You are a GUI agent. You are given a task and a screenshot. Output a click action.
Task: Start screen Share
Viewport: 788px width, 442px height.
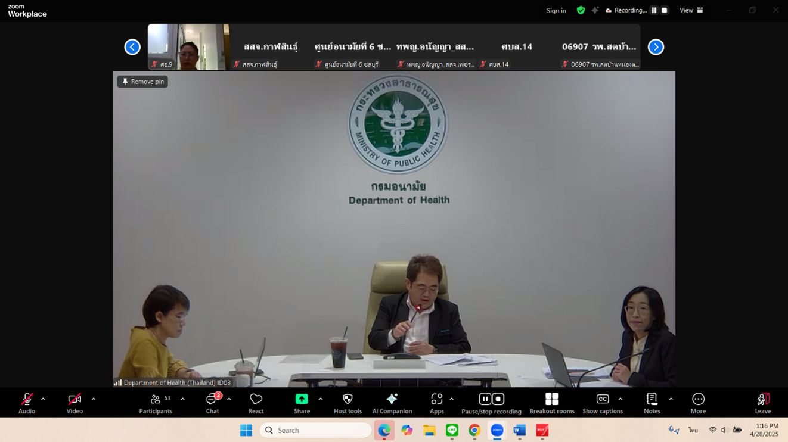[302, 403]
